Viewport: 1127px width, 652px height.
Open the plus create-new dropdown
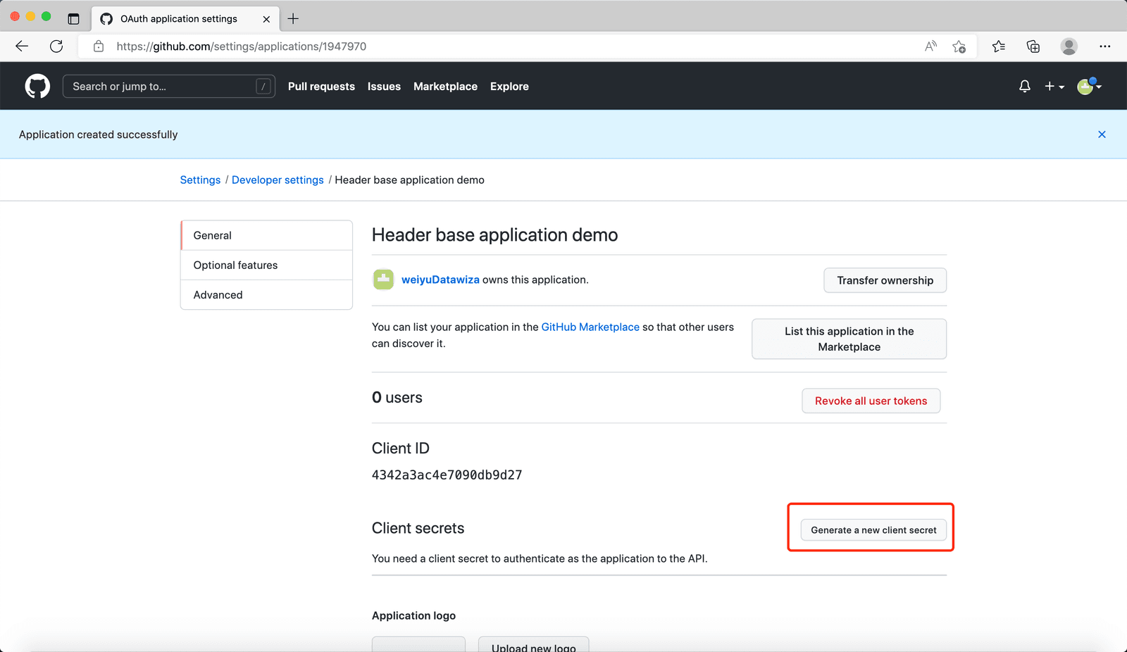[x=1054, y=86]
